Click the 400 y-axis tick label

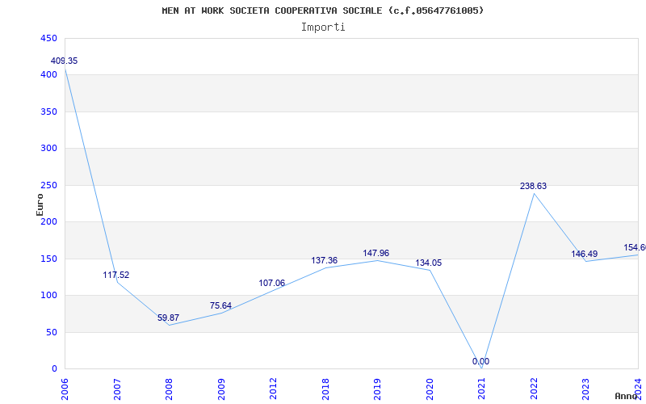[48, 75]
